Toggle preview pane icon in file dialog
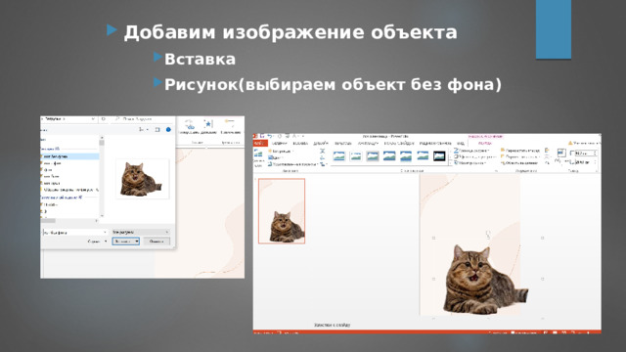Viewport: 626px width, 352px height. 157,130
